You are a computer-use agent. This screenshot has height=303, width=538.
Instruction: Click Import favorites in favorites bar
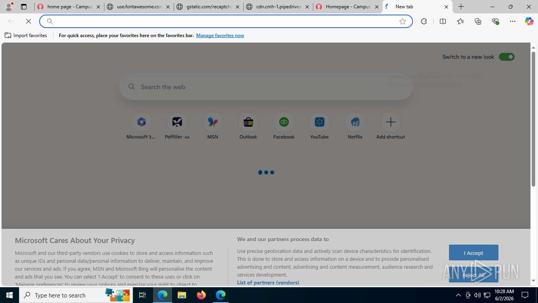click(x=26, y=36)
